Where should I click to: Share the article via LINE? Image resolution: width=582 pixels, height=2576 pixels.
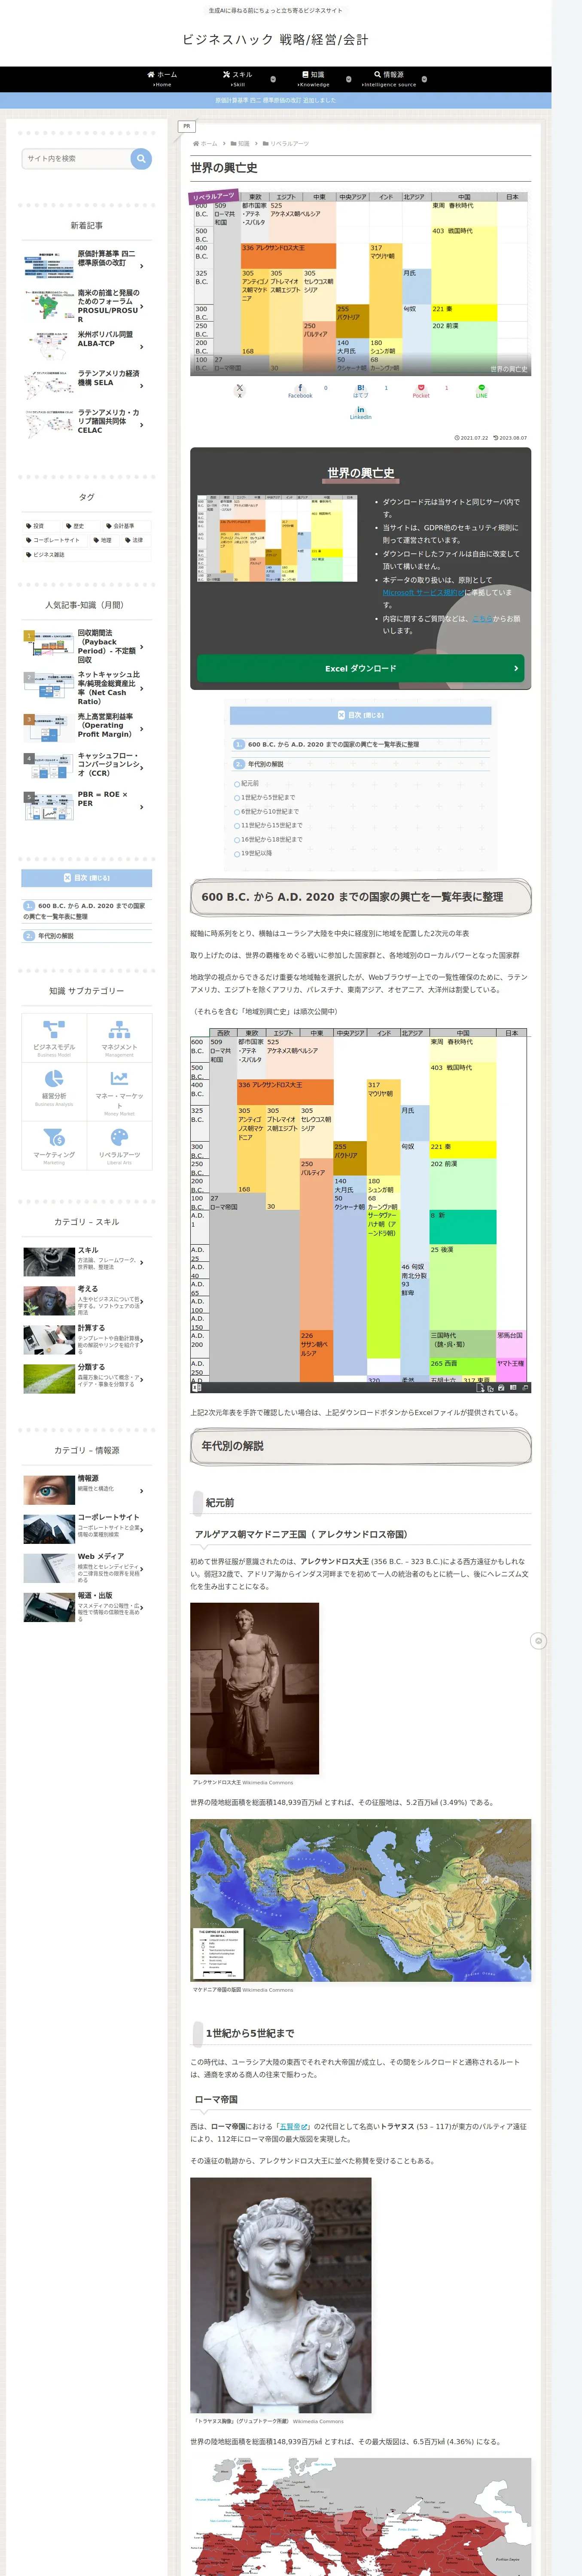(481, 391)
